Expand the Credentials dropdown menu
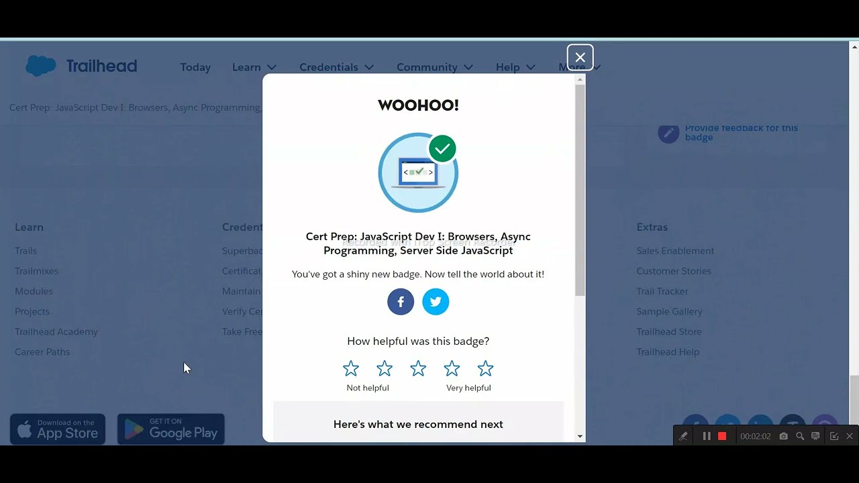The height and width of the screenshot is (483, 859). point(337,67)
